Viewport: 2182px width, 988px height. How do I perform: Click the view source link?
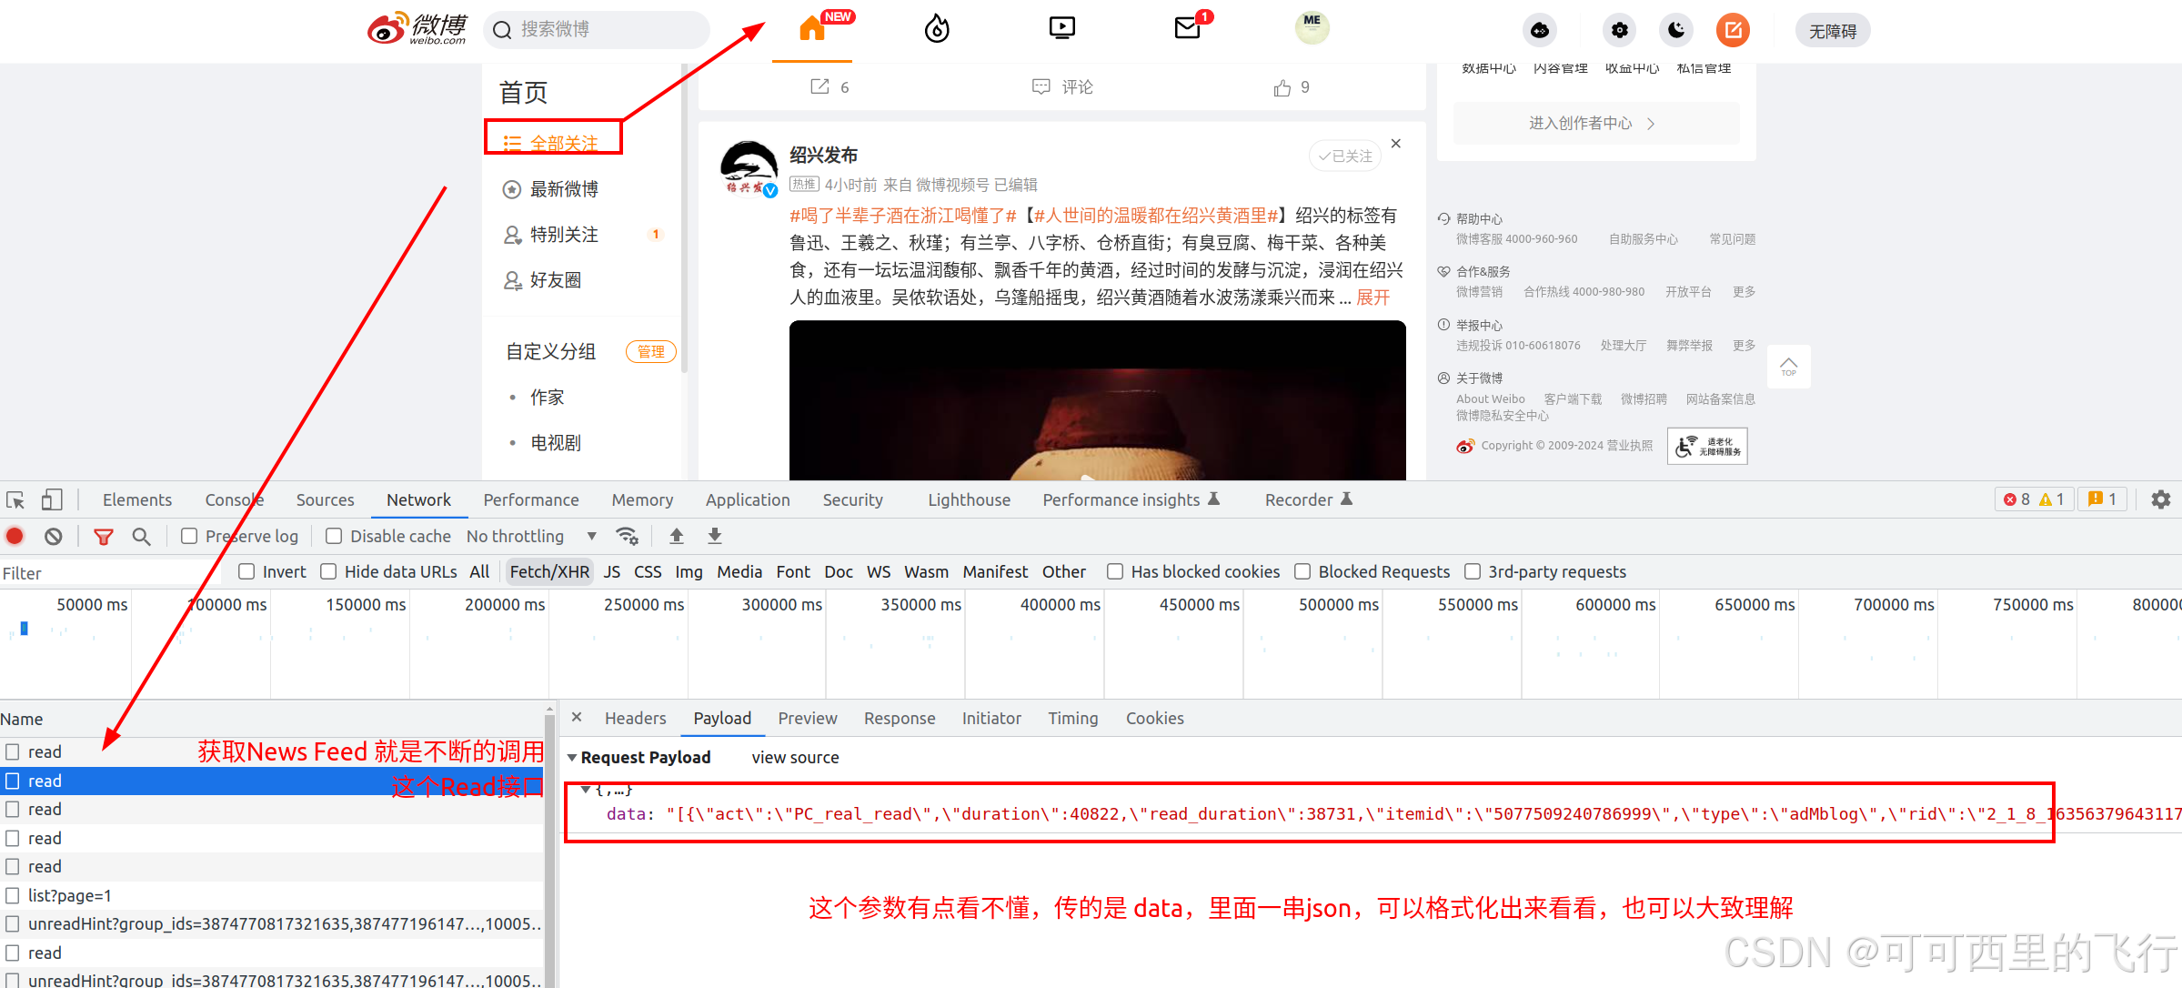point(795,758)
